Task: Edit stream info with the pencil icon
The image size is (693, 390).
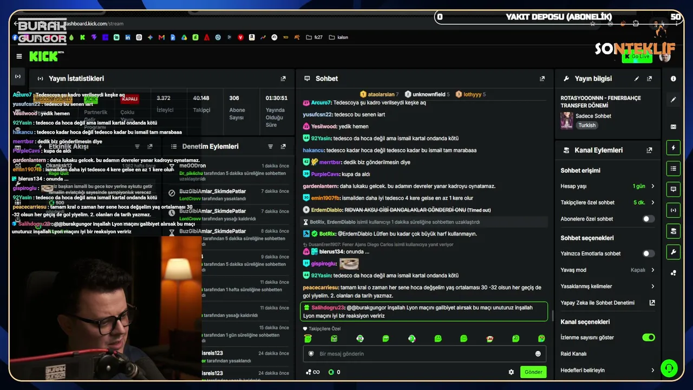Action: tap(637, 79)
